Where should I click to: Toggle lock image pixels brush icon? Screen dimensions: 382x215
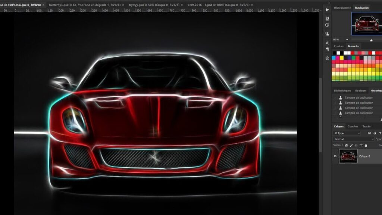point(351,145)
